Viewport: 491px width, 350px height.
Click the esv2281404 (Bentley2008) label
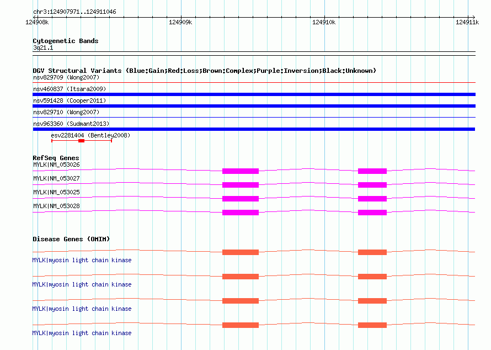tap(90, 135)
